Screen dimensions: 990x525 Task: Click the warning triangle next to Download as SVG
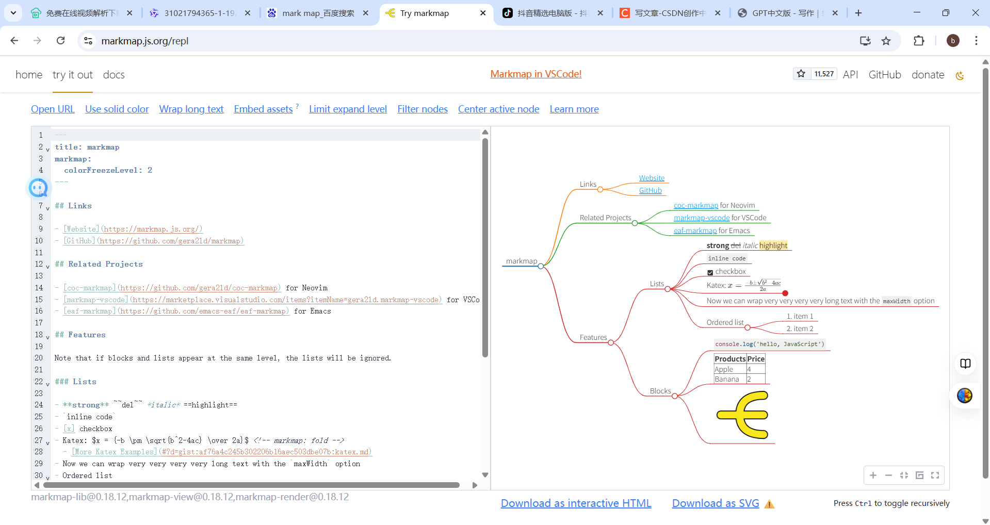[x=769, y=504]
